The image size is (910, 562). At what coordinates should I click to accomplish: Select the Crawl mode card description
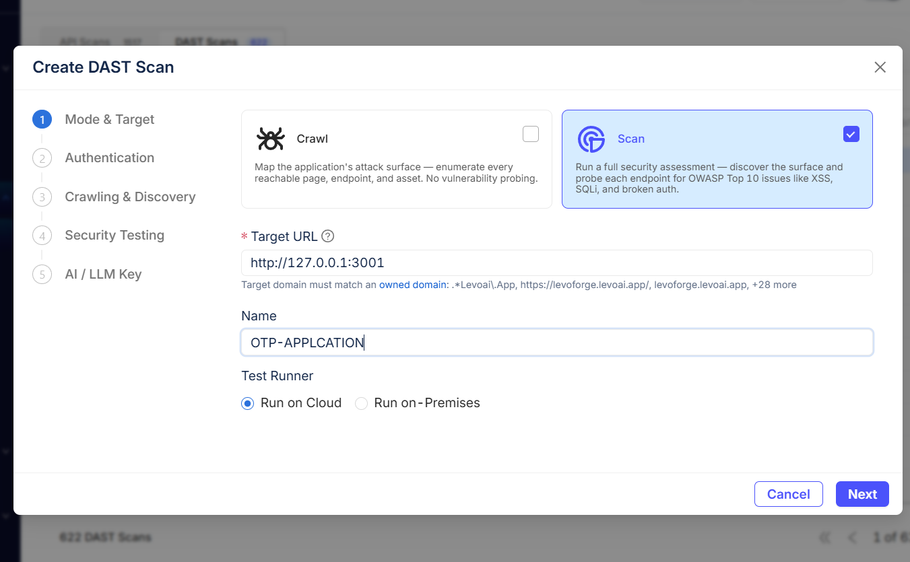[x=396, y=173]
